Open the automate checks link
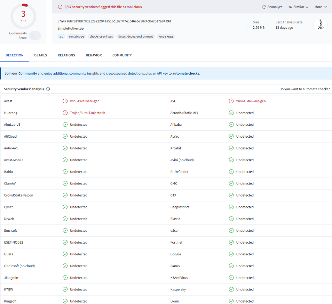 click(186, 73)
